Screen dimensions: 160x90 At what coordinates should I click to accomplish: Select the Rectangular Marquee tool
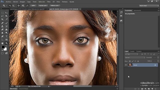[x=2, y=13]
